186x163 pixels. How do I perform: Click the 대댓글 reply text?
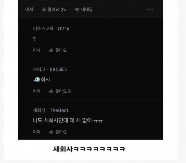pyautogui.click(x=87, y=10)
